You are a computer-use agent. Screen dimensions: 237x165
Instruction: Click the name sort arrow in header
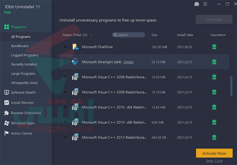[91, 35]
